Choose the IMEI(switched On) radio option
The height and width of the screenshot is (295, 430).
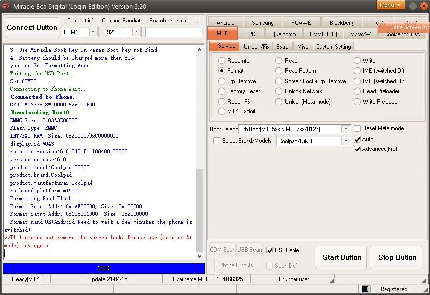357,81
